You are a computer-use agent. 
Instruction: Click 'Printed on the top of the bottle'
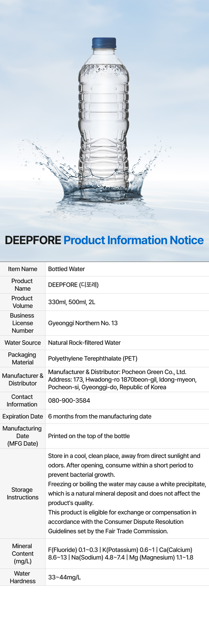[x=89, y=436]
